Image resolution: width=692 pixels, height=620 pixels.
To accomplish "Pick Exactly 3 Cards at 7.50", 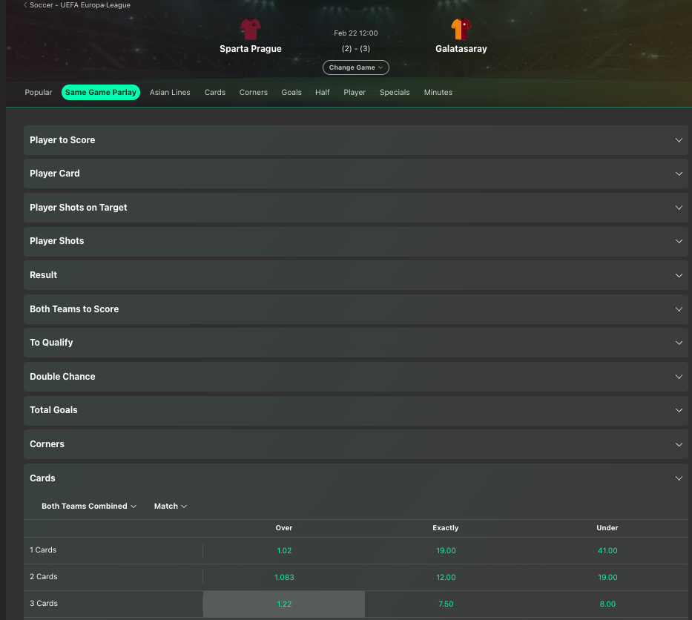I will 446,604.
